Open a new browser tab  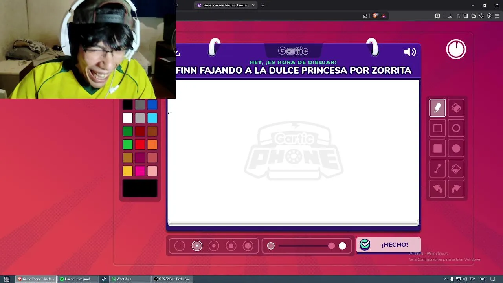click(263, 5)
